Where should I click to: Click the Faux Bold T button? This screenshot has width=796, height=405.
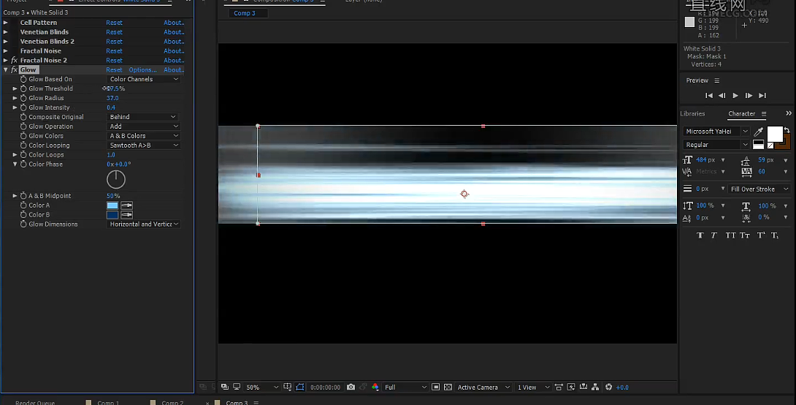point(700,235)
